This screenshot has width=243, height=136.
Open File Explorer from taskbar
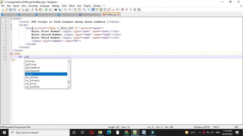(100, 133)
